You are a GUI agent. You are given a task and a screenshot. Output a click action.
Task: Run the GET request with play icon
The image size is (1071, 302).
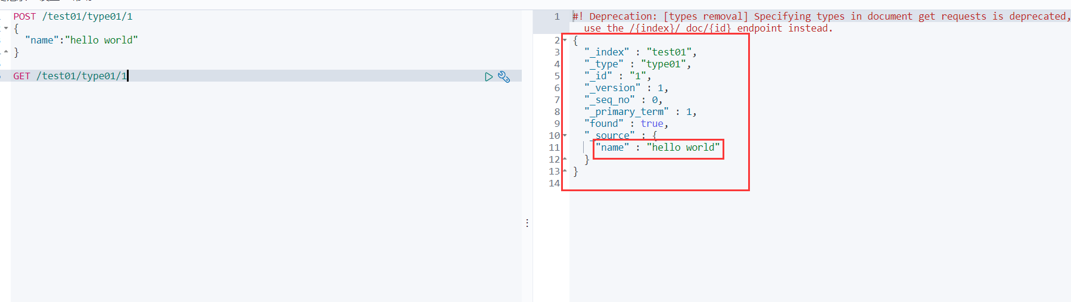(x=488, y=77)
